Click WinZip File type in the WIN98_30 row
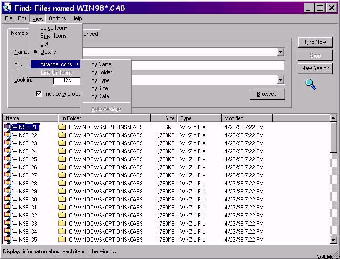 pyautogui.click(x=192, y=200)
